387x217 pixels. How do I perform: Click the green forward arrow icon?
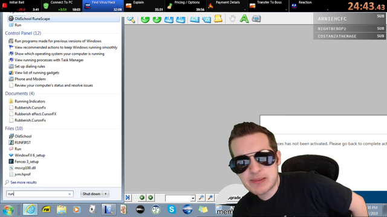(157, 19)
